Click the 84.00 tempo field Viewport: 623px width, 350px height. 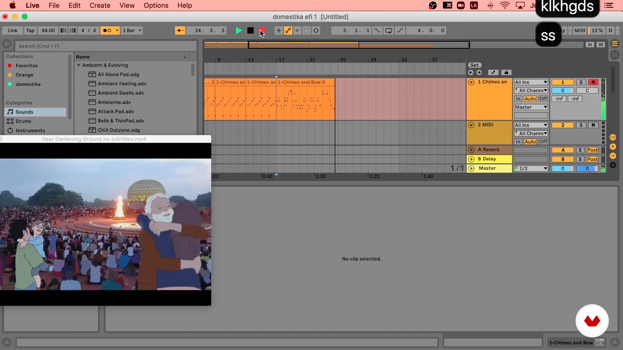[48, 30]
